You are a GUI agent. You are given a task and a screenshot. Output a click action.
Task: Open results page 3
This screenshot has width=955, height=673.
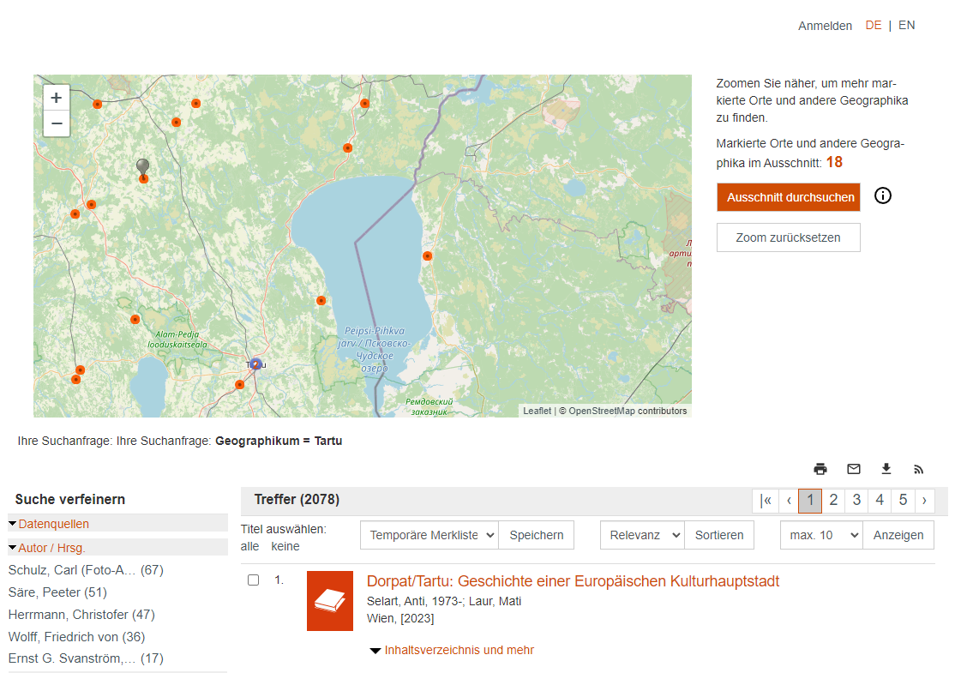pyautogui.click(x=856, y=500)
